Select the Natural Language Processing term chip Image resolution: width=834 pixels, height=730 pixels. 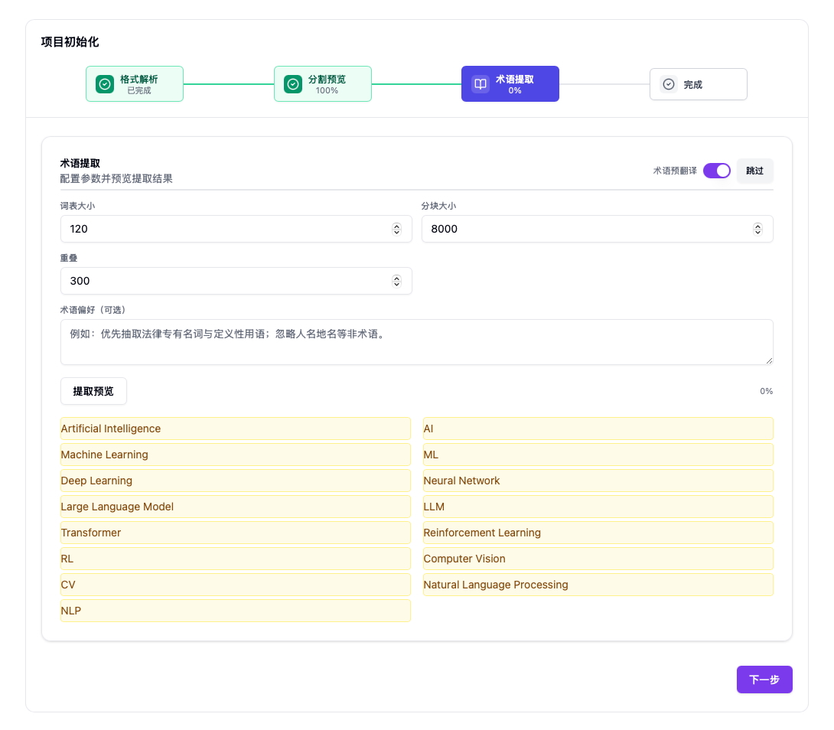pos(598,585)
